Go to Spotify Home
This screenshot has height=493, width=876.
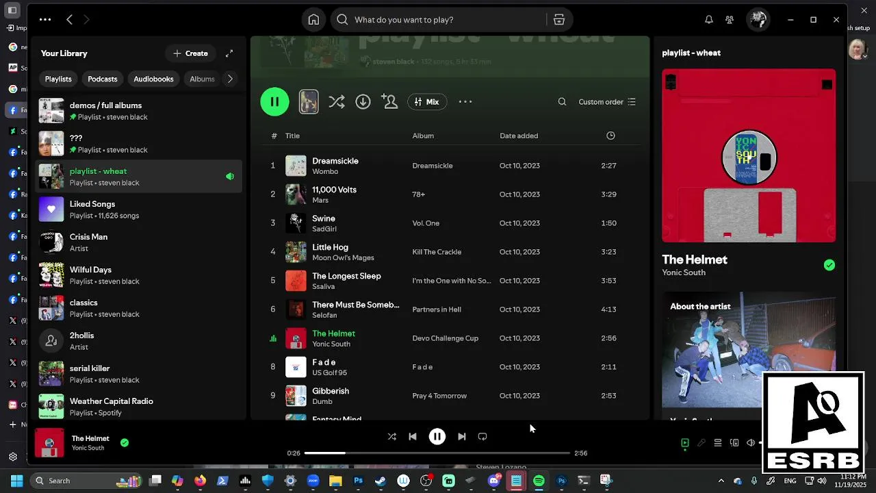(x=313, y=20)
